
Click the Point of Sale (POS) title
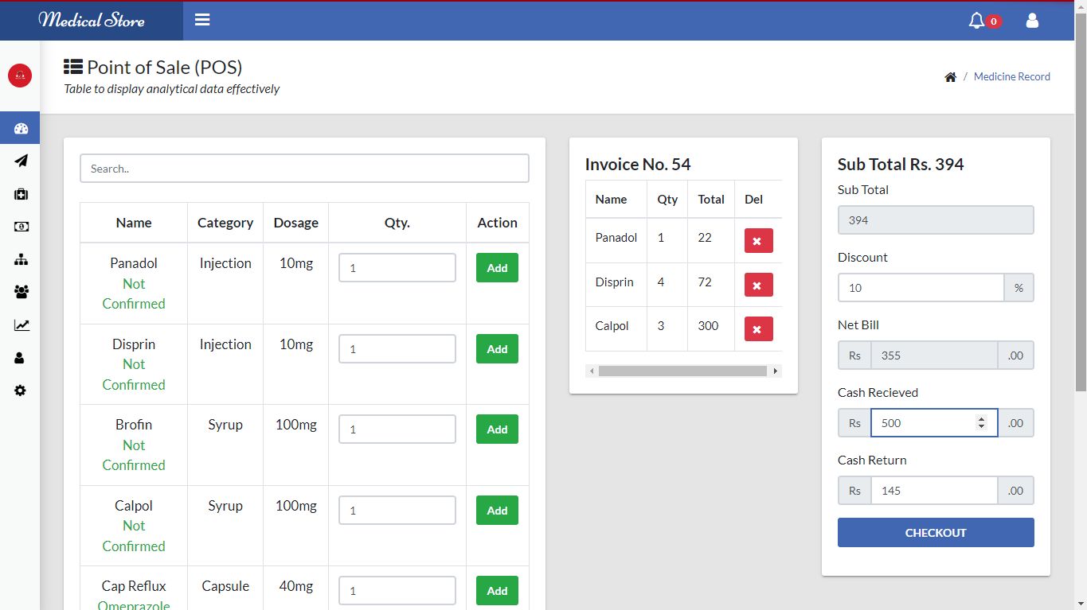click(x=164, y=67)
